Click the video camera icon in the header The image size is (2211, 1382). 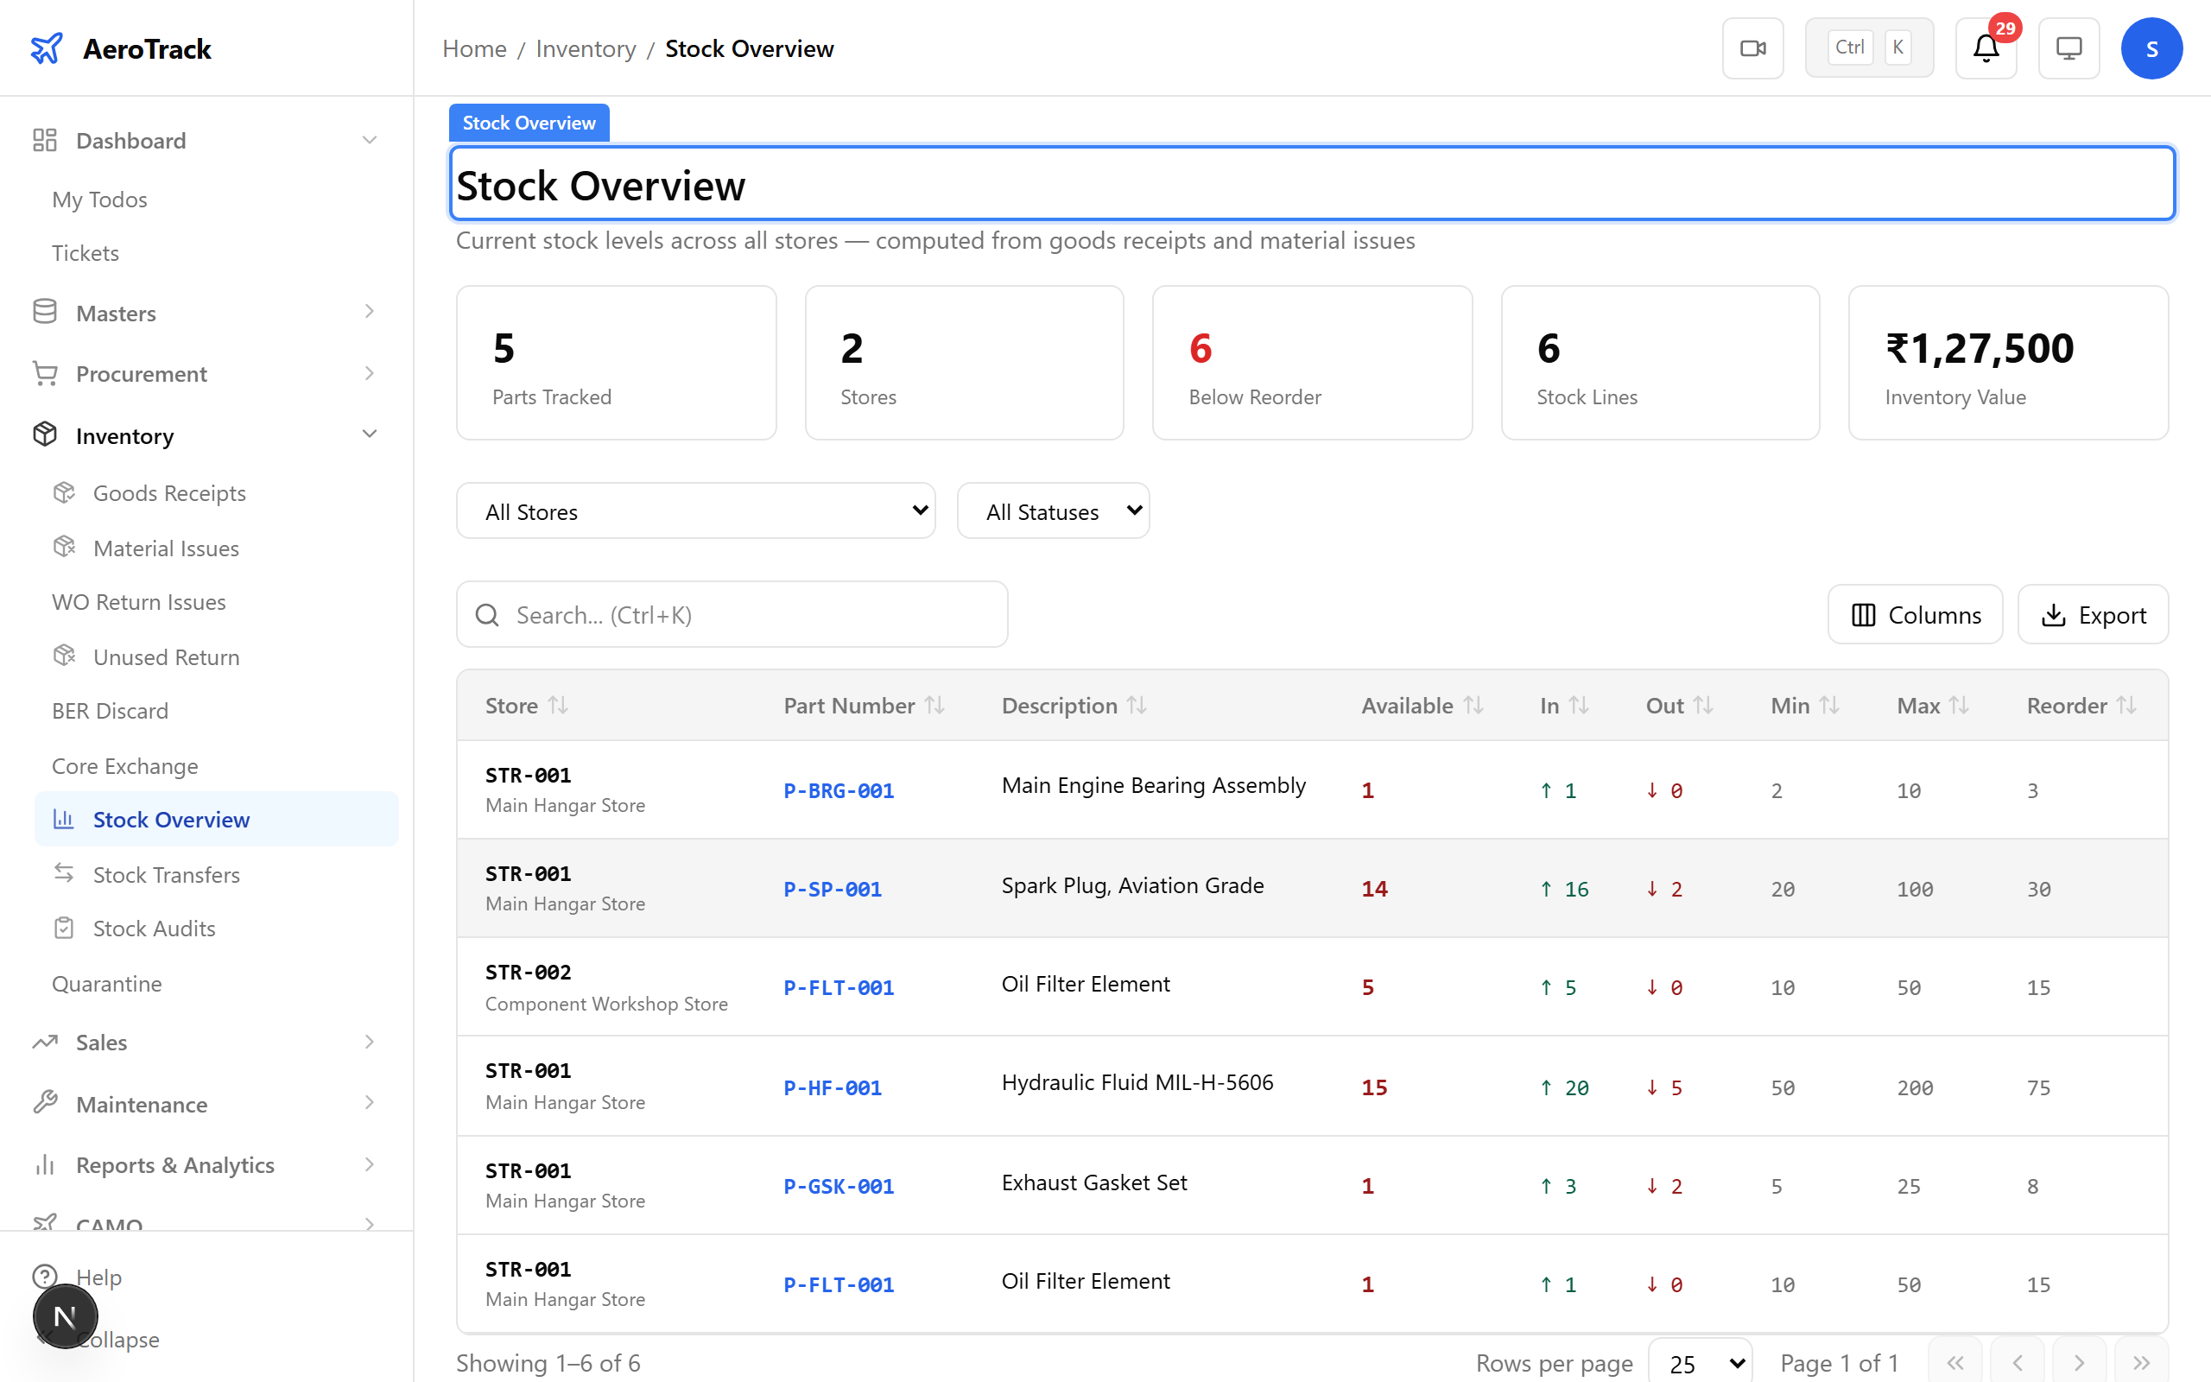1752,48
